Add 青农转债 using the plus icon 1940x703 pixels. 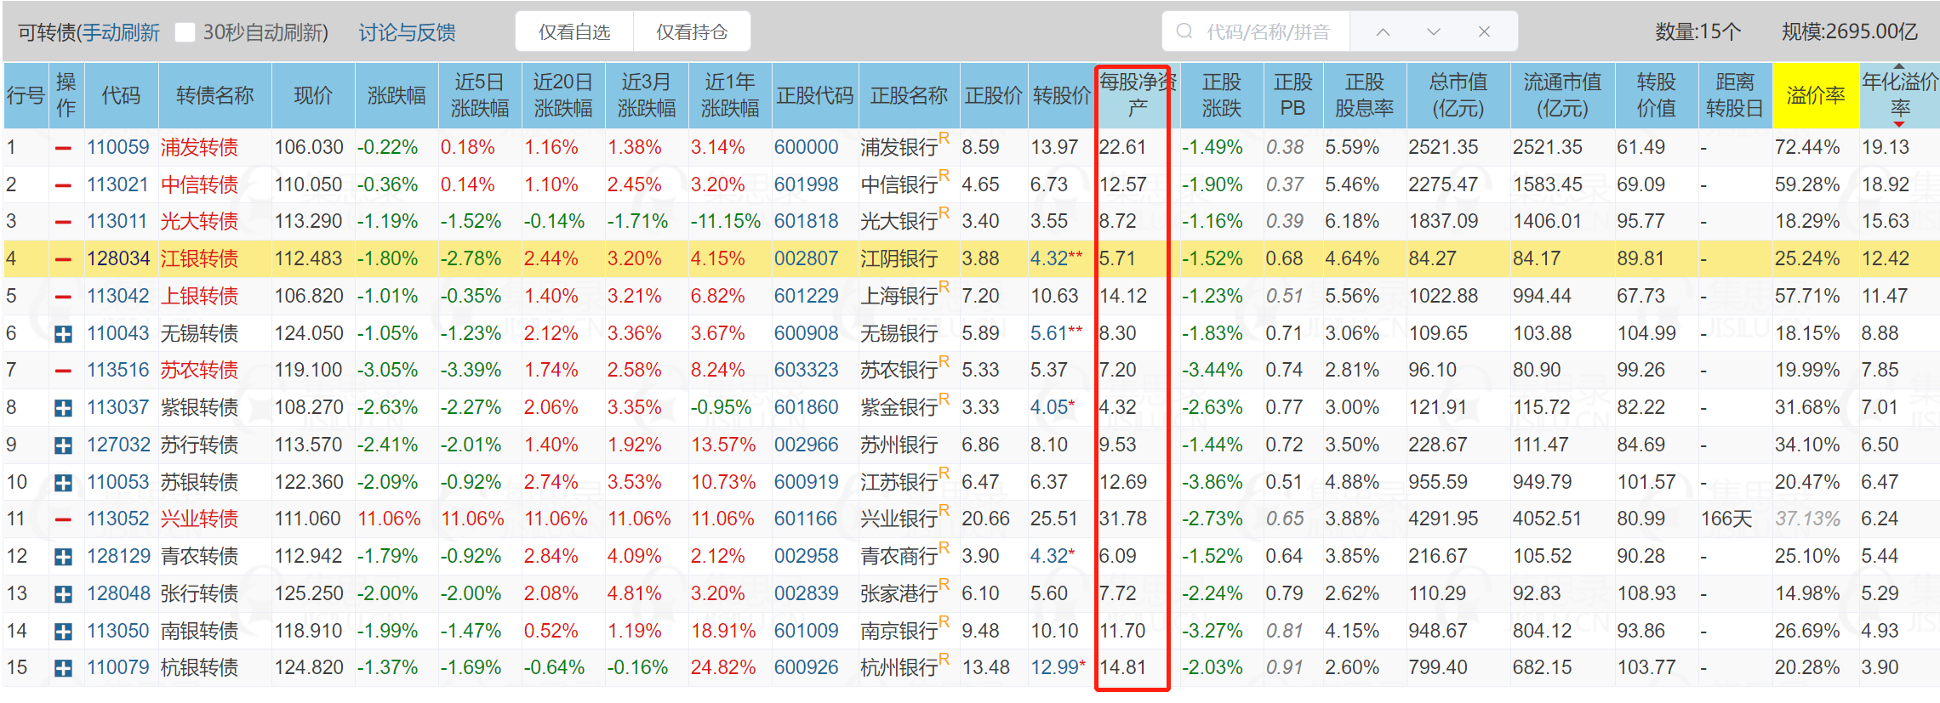pos(63,557)
